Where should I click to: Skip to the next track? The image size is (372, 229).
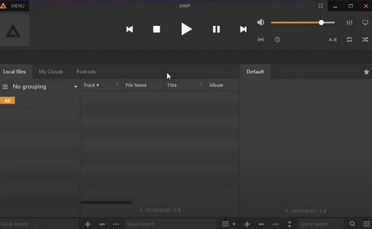pyautogui.click(x=243, y=29)
